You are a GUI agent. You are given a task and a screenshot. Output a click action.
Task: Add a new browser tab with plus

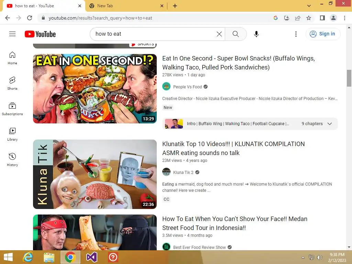175,6
